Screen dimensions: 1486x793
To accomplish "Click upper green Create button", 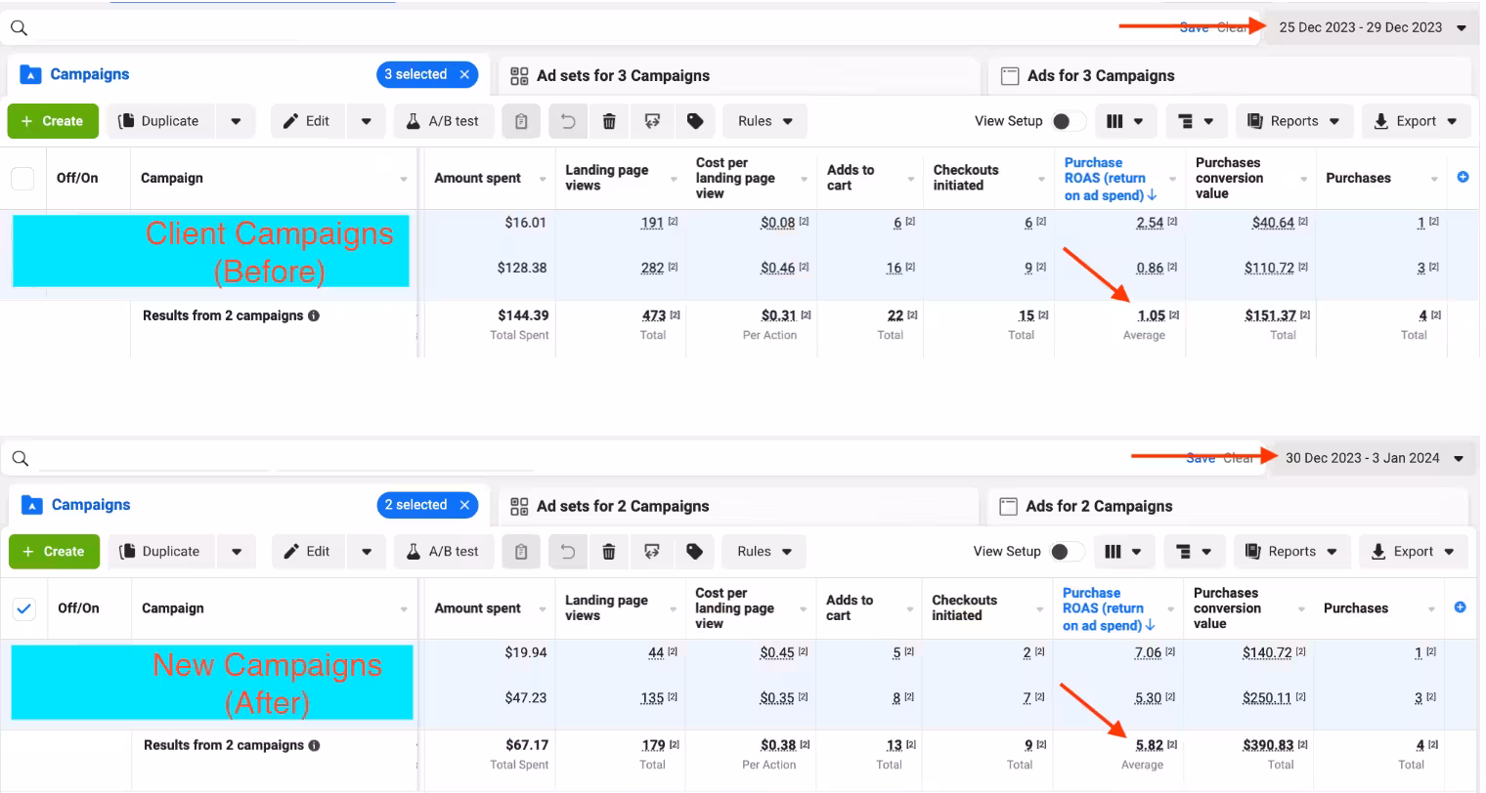I will [x=54, y=121].
